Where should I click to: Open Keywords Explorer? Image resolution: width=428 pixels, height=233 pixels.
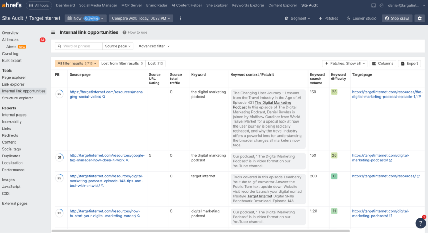[x=248, y=5]
